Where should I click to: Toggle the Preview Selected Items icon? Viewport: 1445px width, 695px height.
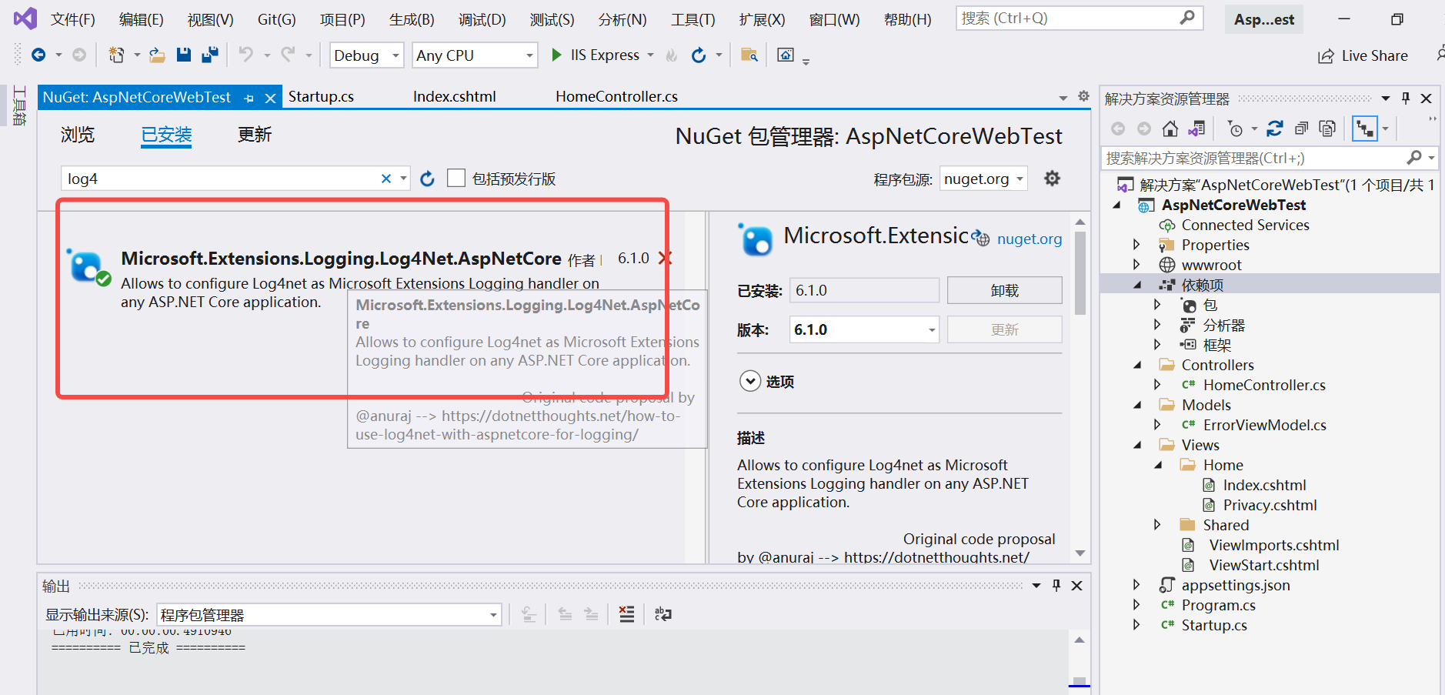click(x=1365, y=129)
